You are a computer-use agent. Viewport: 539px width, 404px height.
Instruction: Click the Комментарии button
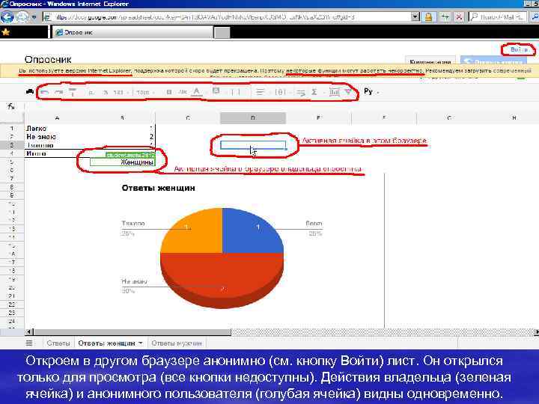pyautogui.click(x=430, y=61)
